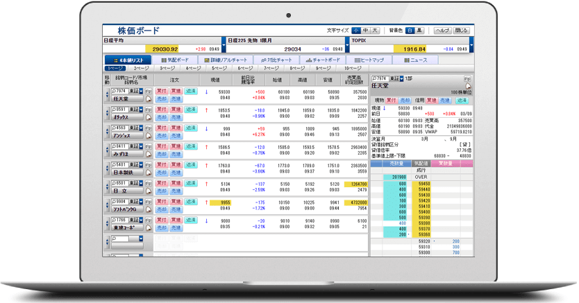579x303 pixels.
Task: Click the move up/down arrows for ソフトバンクG row
Action: 108,206
